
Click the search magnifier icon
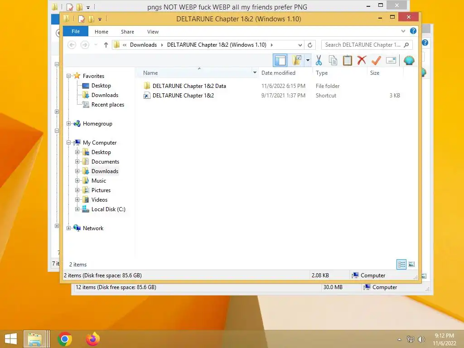pos(406,45)
